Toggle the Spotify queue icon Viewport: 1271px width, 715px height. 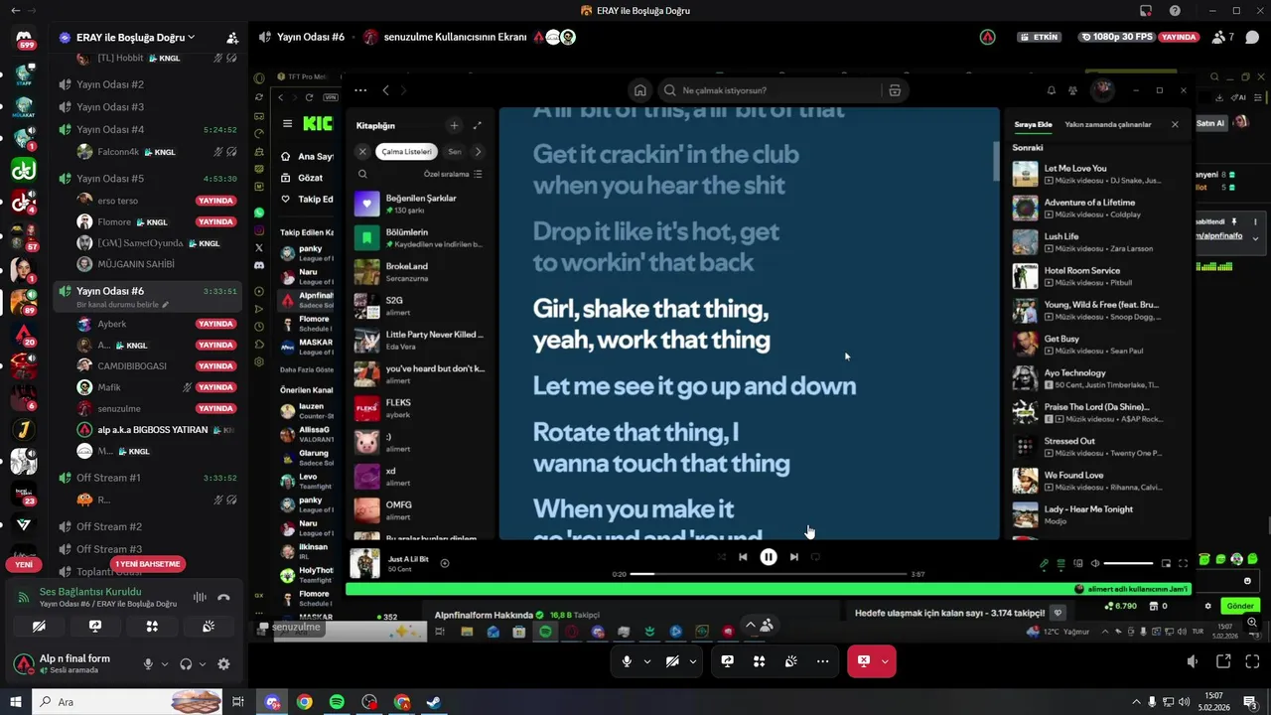[x=1060, y=564]
